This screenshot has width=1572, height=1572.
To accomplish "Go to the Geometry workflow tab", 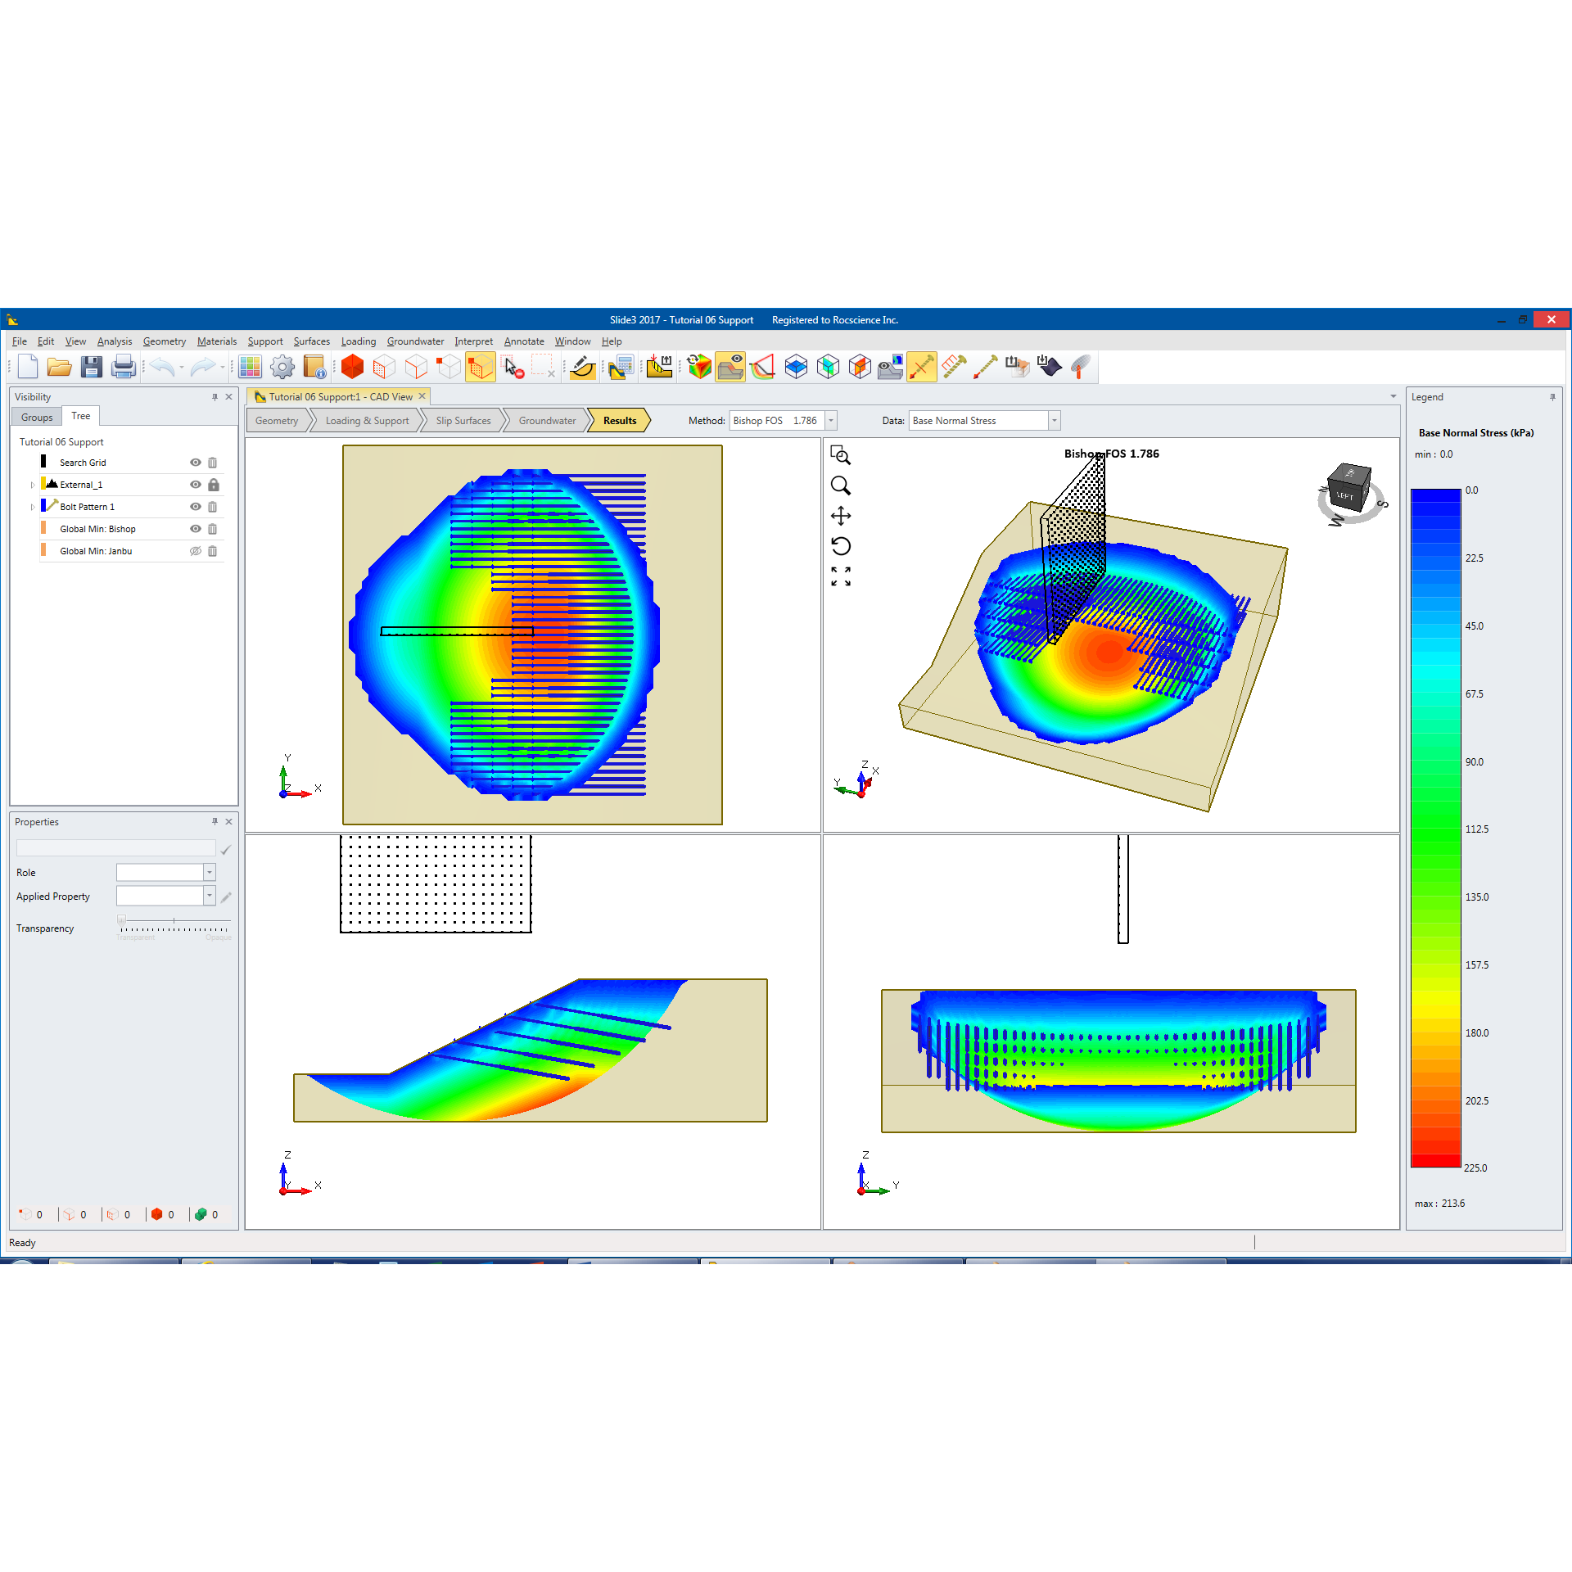I will (x=277, y=421).
